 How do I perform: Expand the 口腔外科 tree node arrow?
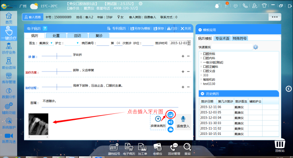[x=201, y=54]
